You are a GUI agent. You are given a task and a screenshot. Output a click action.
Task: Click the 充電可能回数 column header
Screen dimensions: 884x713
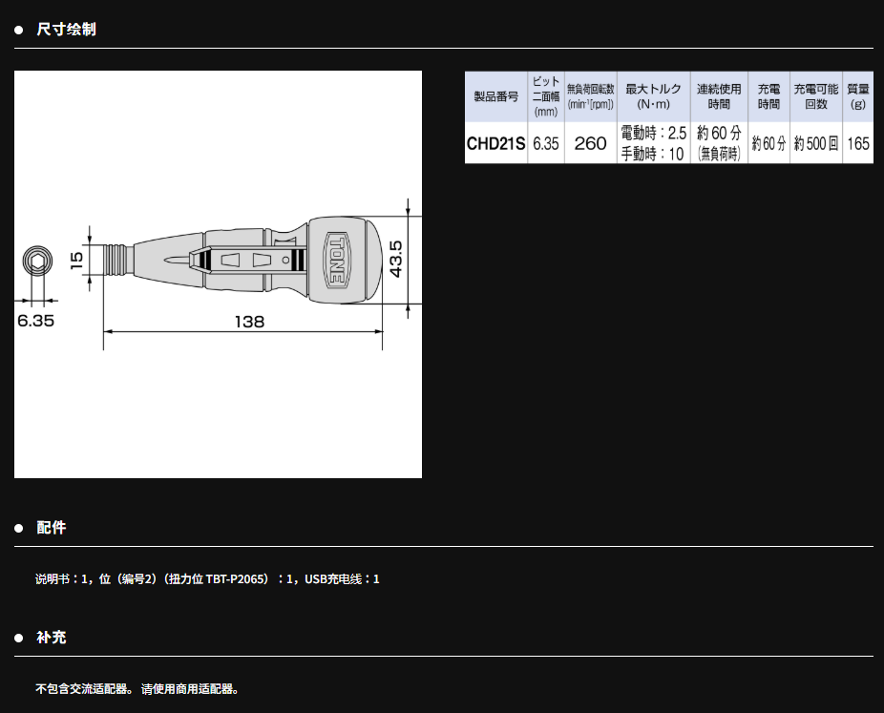click(x=815, y=96)
